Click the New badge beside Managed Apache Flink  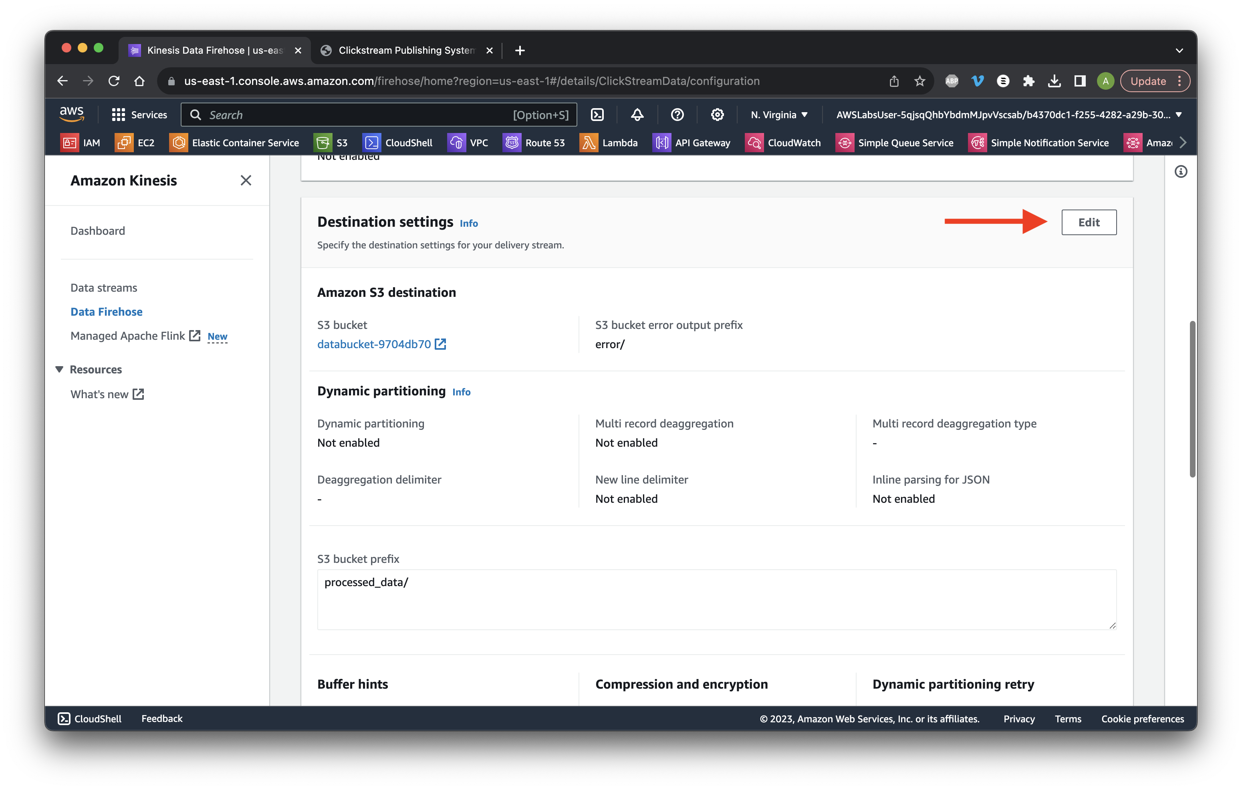coord(217,336)
